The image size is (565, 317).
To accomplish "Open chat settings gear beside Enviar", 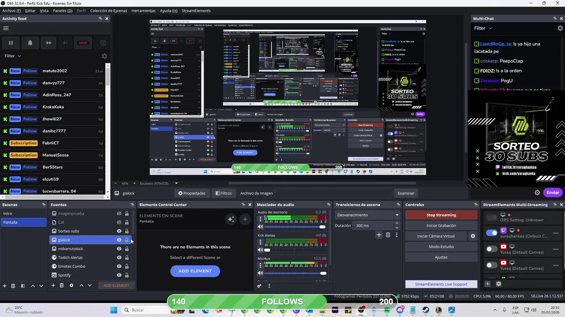I will click(x=537, y=192).
